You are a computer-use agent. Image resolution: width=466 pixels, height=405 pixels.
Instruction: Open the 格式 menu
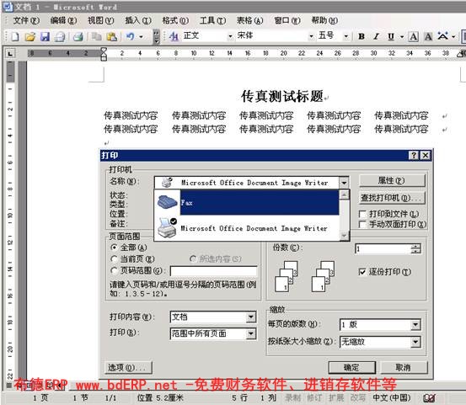click(175, 20)
